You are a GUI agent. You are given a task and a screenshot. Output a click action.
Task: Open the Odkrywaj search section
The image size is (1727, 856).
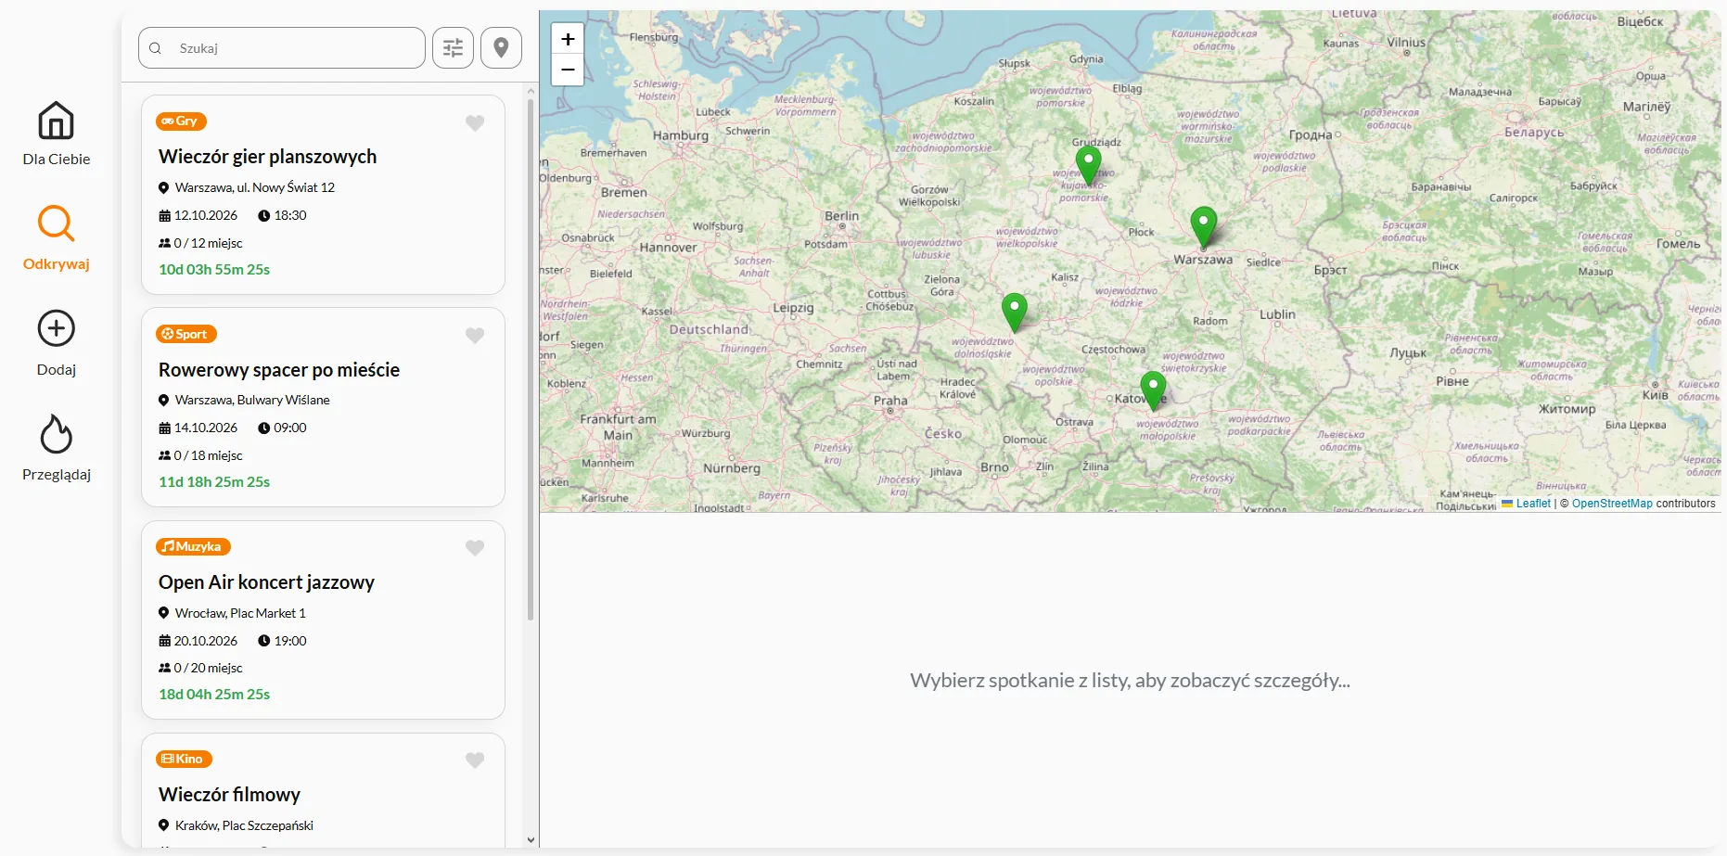(x=56, y=238)
